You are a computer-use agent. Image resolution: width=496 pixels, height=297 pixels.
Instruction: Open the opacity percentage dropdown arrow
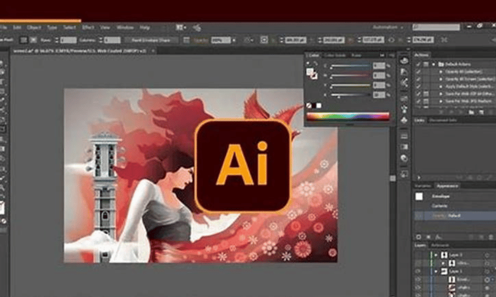(x=234, y=40)
